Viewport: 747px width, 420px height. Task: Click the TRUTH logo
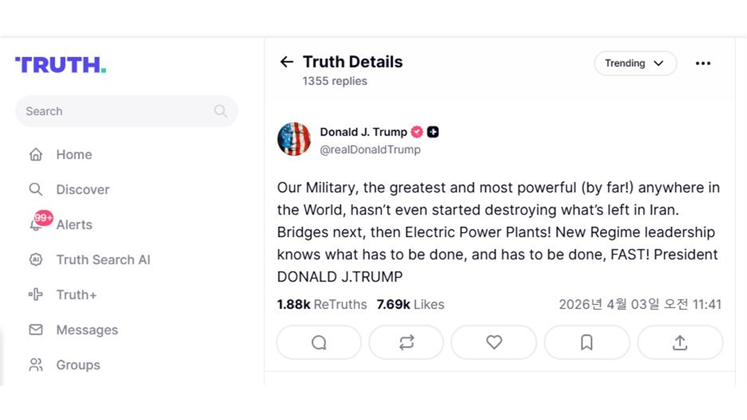point(61,65)
